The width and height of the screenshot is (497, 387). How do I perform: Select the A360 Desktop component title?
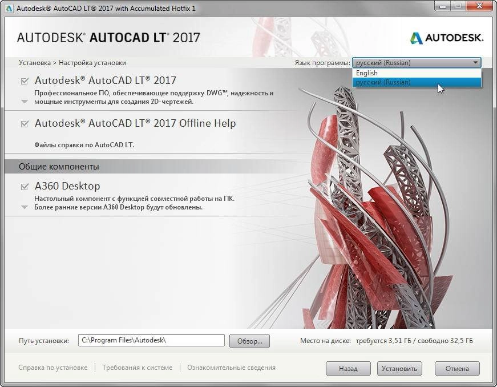(67, 186)
